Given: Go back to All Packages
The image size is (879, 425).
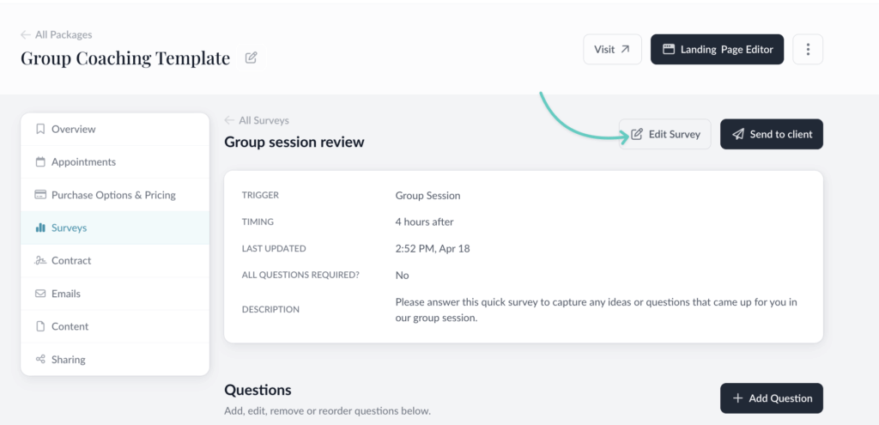Looking at the screenshot, I should point(57,35).
